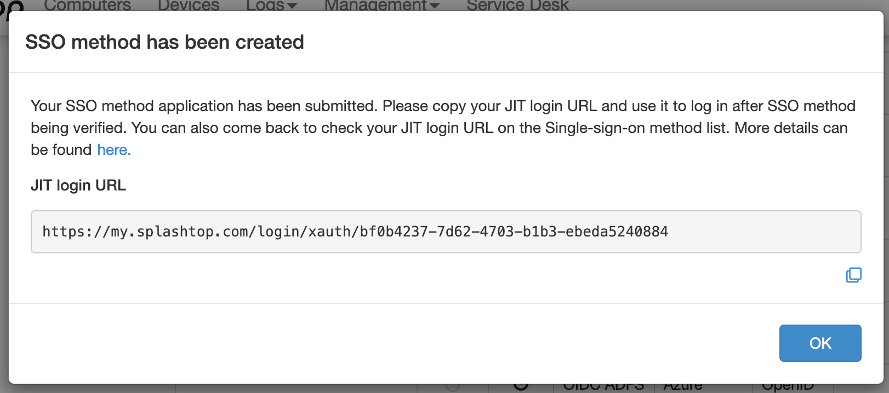Click the dialog's instruction paragraph text
The height and width of the screenshot is (393, 889).
pyautogui.click(x=443, y=128)
